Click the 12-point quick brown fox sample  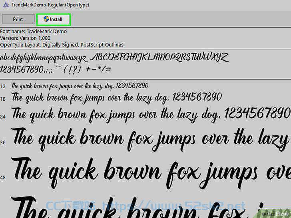[x=80, y=86]
